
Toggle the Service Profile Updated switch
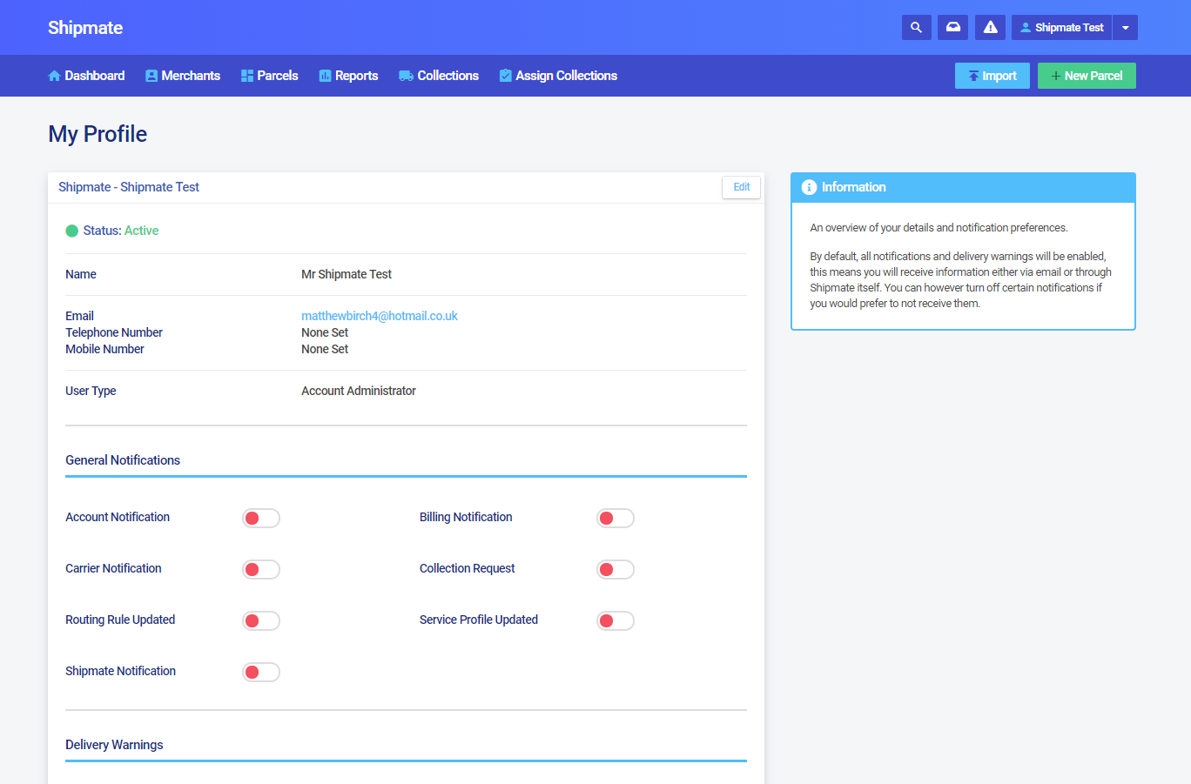pyautogui.click(x=616, y=621)
